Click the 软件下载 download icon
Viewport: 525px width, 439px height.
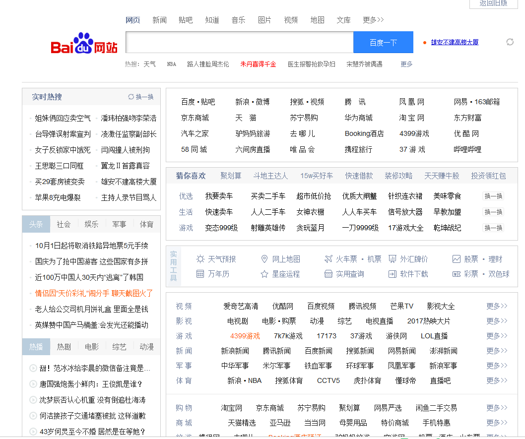coord(393,274)
